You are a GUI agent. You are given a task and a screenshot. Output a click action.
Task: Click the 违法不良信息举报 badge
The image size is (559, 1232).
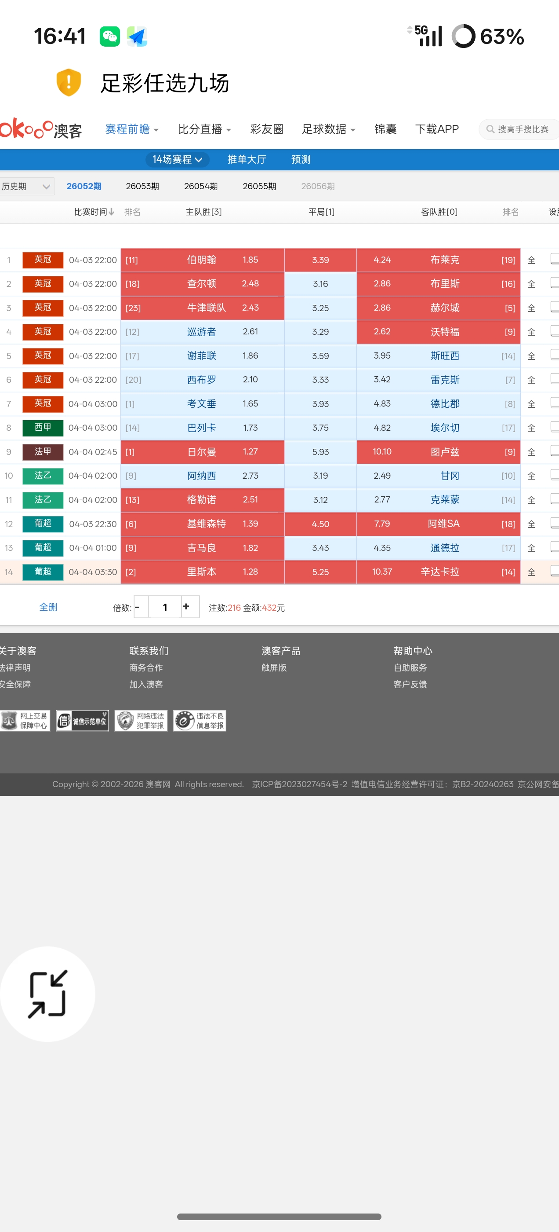[x=200, y=720]
